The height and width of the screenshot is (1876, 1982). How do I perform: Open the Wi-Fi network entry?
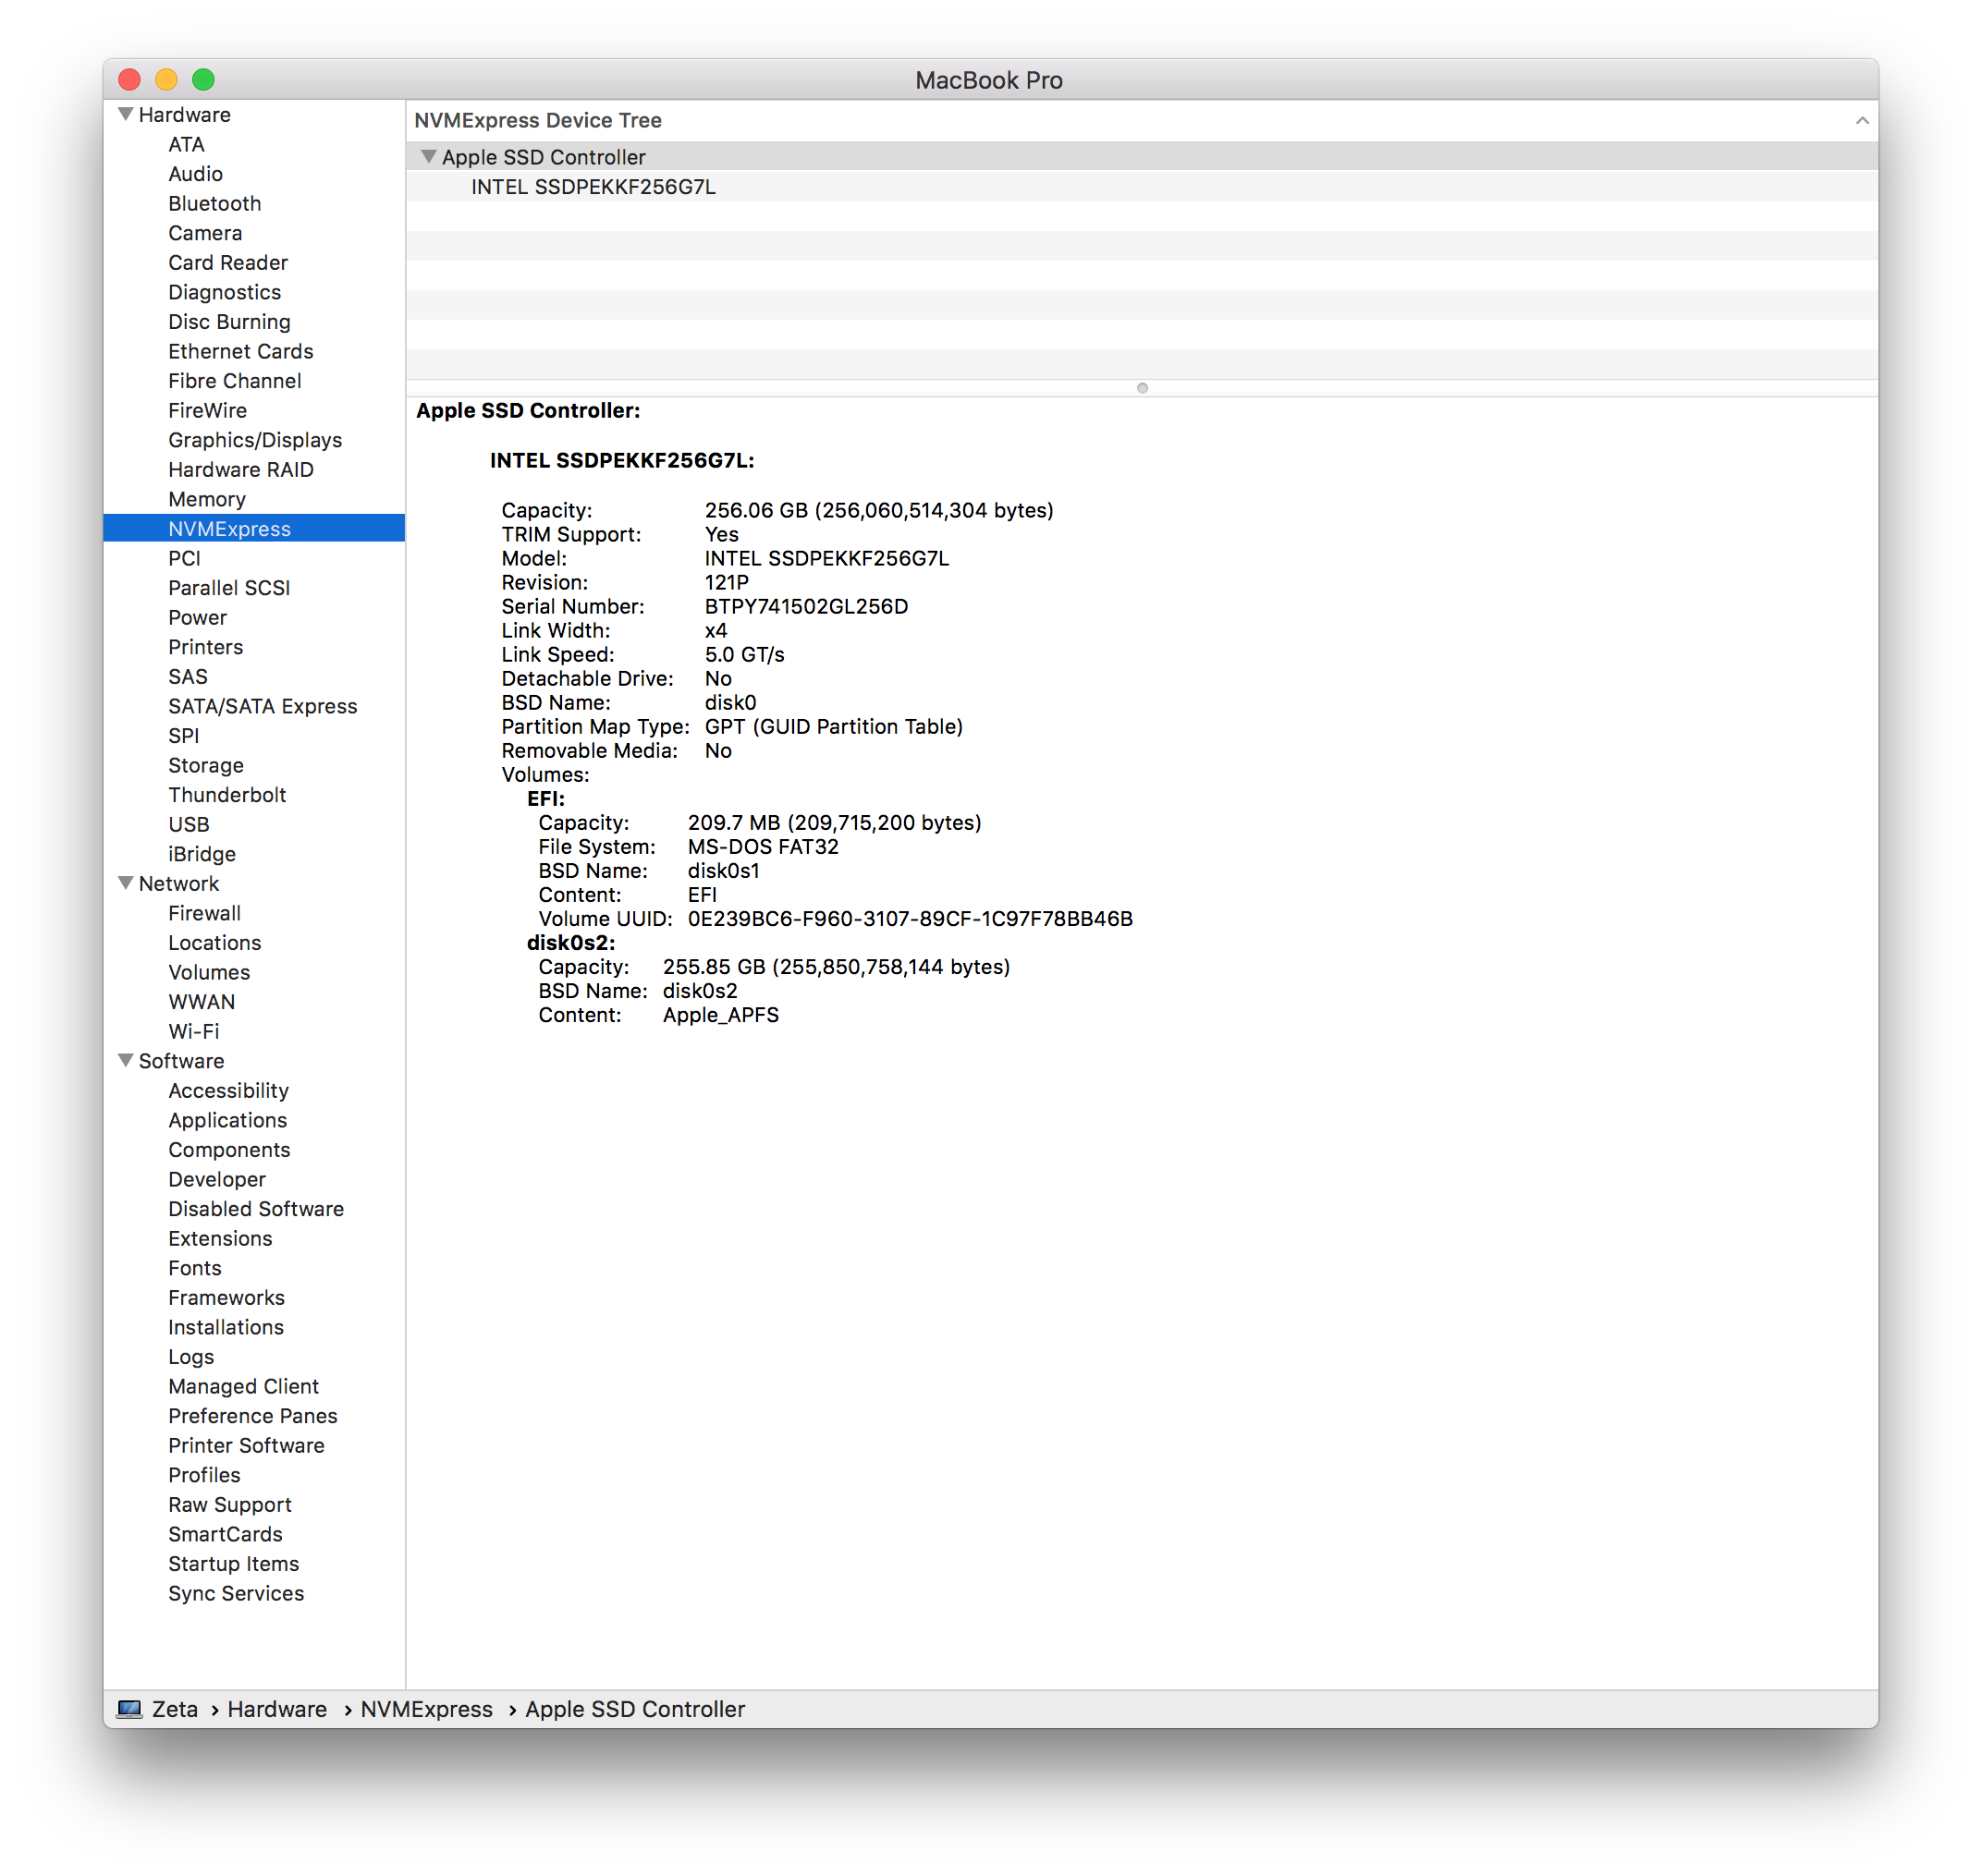coord(193,1031)
